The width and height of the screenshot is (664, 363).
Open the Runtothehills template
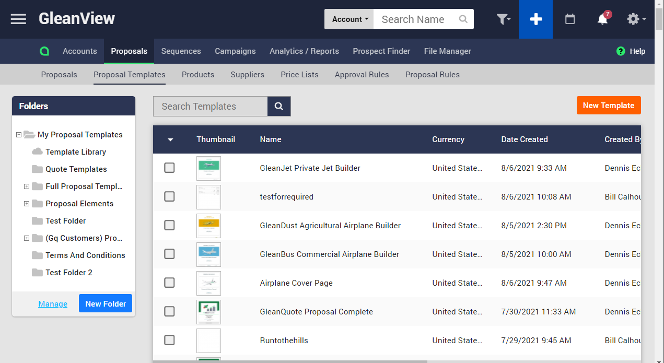point(284,341)
